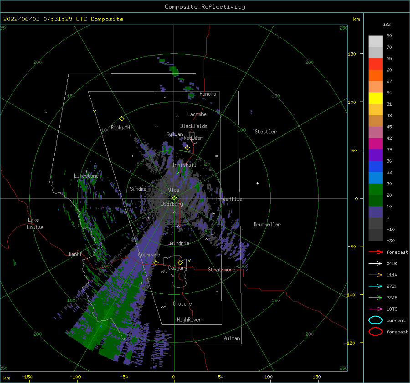Click the Sylvan label
Viewport: 410px width, 383px height.
point(174,134)
